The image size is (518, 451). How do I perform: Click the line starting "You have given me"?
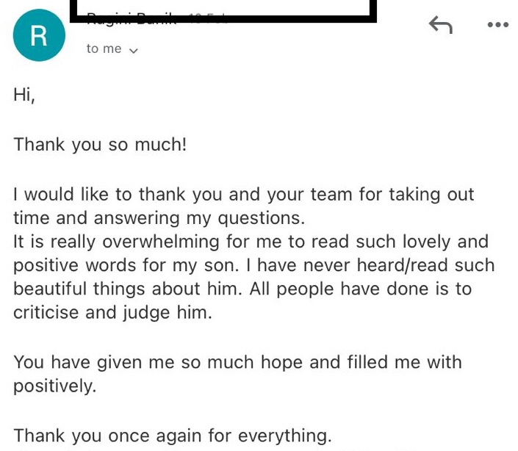(x=237, y=362)
